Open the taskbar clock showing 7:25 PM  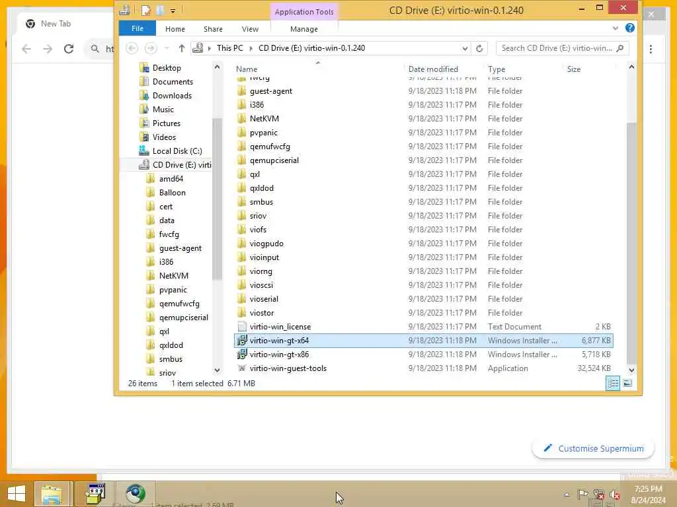(x=648, y=494)
